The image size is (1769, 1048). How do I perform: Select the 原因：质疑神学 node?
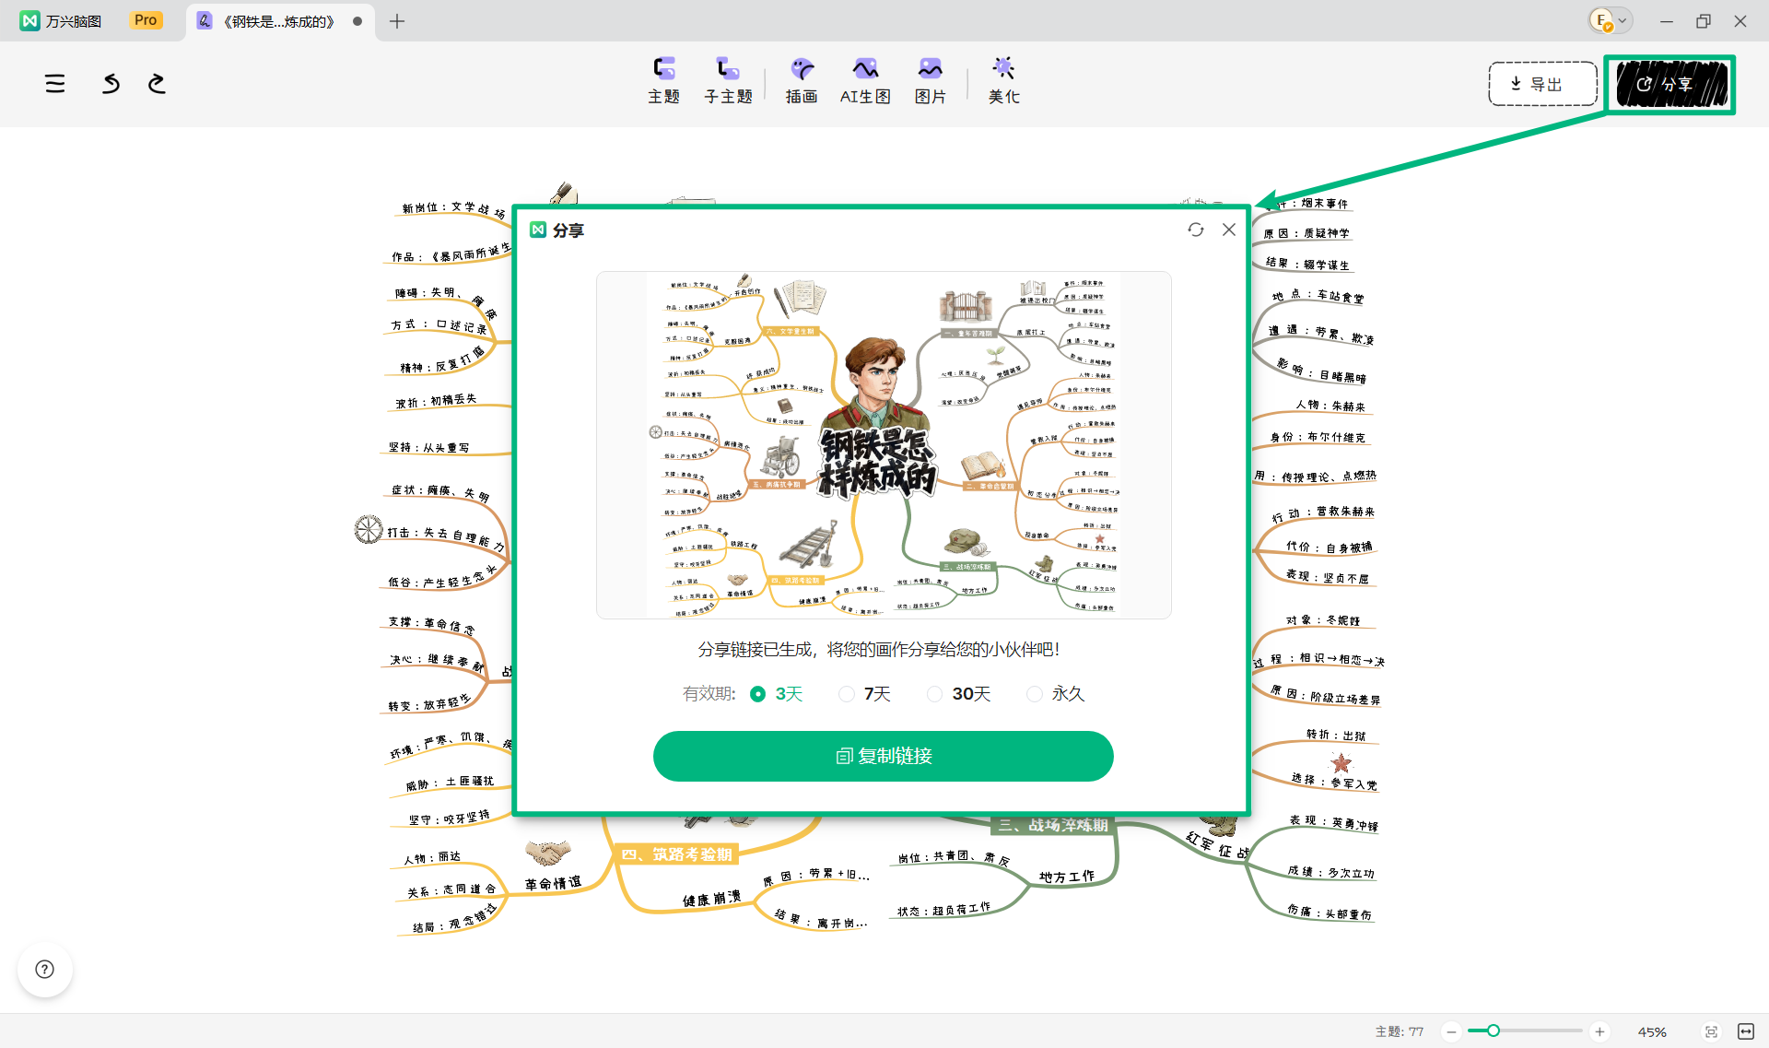1306,233
